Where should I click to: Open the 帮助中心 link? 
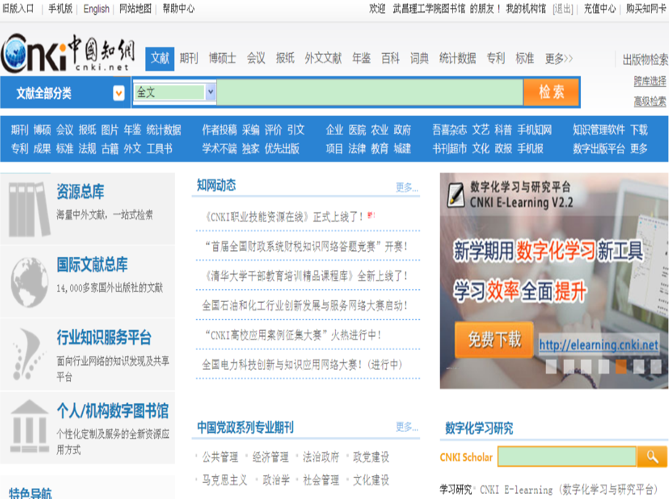[179, 9]
